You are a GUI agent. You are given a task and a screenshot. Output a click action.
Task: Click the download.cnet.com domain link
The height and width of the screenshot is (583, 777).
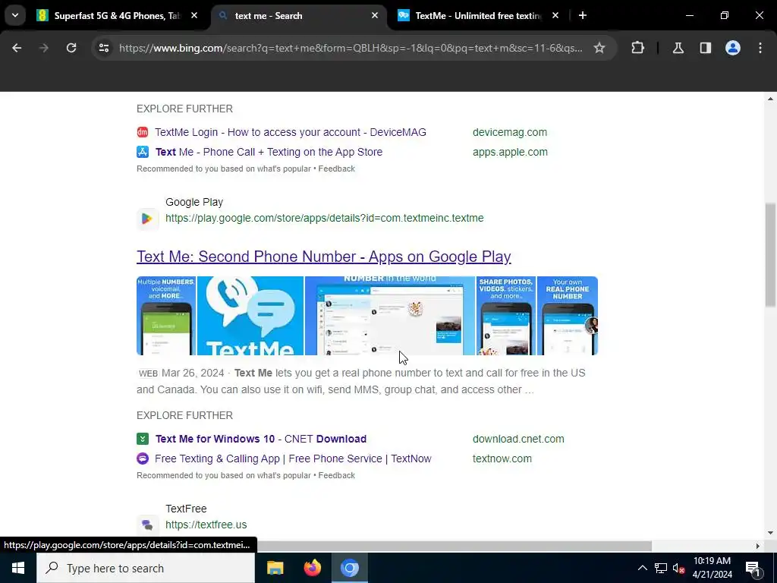pyautogui.click(x=518, y=439)
